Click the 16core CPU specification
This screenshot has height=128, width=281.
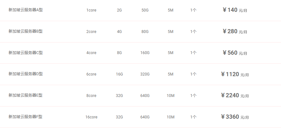[x=91, y=117]
